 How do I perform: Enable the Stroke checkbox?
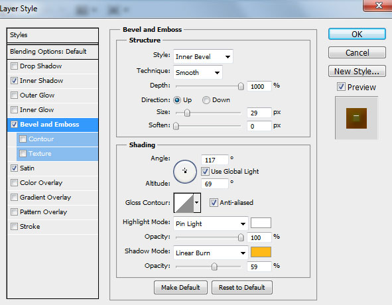point(14,226)
